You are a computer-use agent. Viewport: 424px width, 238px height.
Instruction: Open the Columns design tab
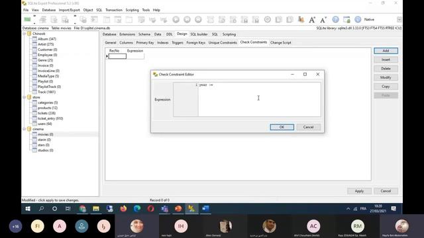point(126,42)
